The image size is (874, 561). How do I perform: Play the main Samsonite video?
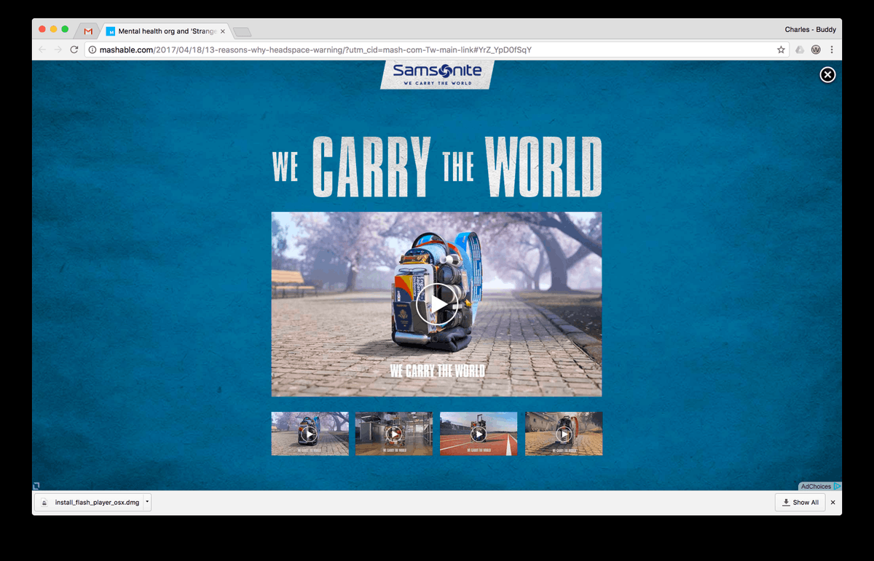point(437,304)
